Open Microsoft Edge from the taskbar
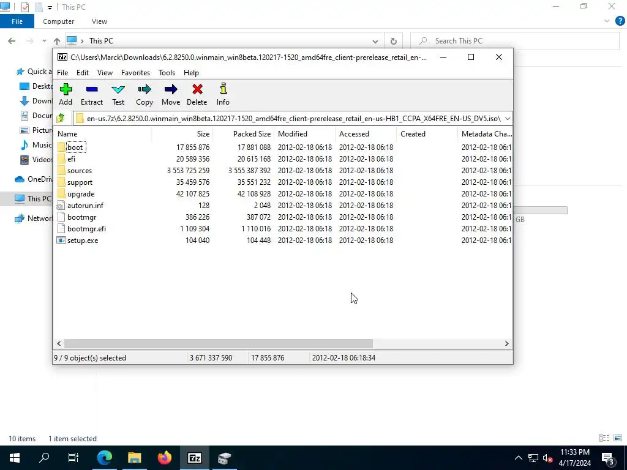Viewport: 627px width, 470px height. point(105,458)
